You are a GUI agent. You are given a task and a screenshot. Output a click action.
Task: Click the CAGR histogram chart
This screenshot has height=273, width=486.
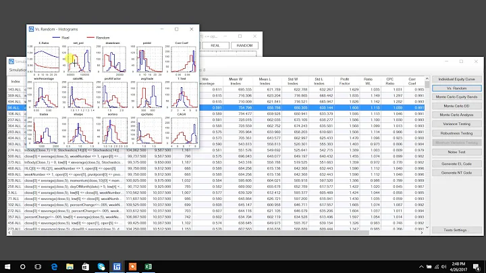tap(184, 130)
